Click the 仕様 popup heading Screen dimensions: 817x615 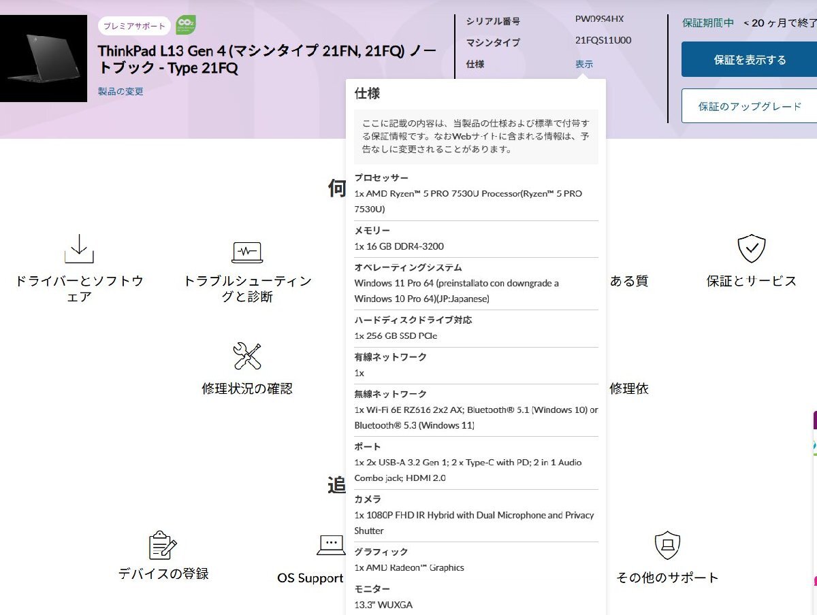click(x=368, y=93)
